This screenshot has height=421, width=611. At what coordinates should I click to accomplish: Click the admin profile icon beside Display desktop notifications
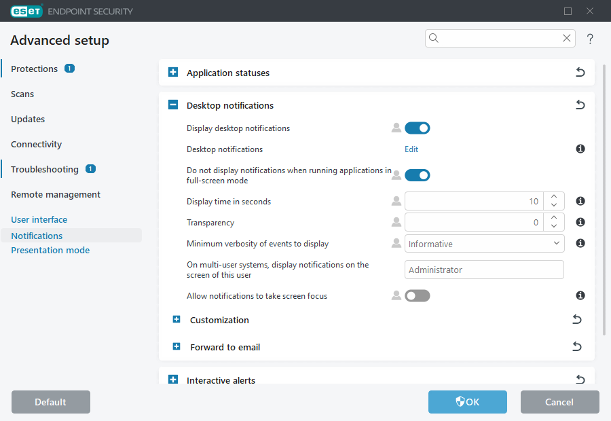point(396,128)
